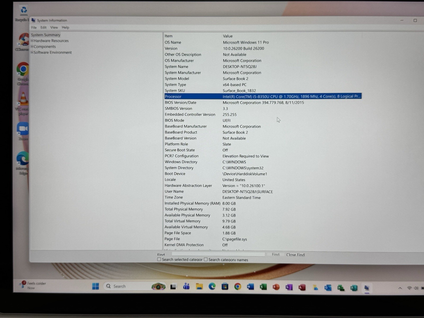Select the PCR7 Configuration row
This screenshot has width=424, height=318.
263,156
